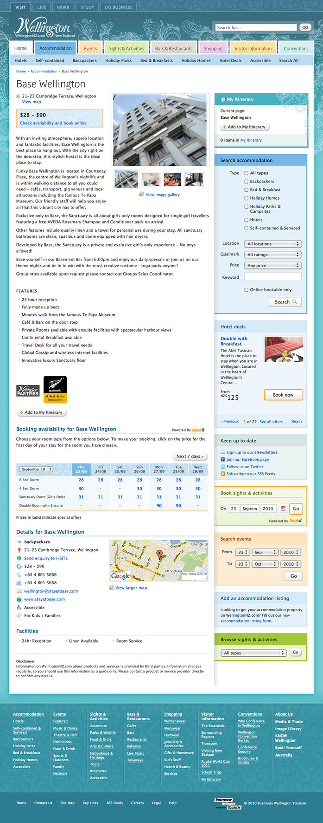This screenshot has width=323, height=823.
Task: Open the From day dropdown in Search events
Action: coord(242,552)
